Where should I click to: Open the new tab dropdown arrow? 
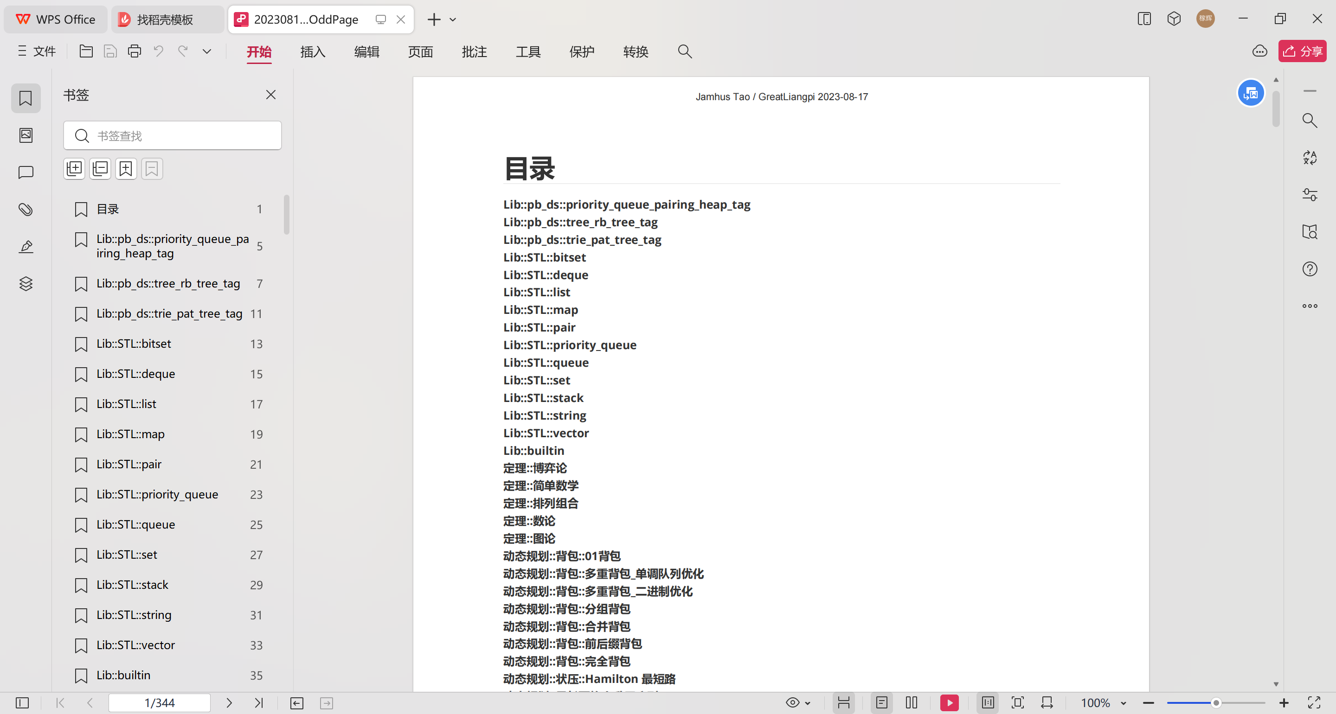point(453,19)
